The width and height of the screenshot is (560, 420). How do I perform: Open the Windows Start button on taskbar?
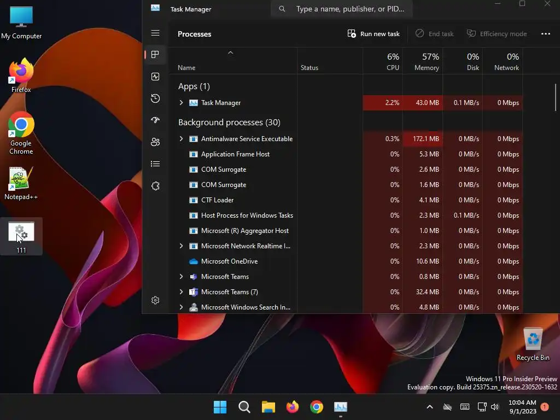(220, 407)
